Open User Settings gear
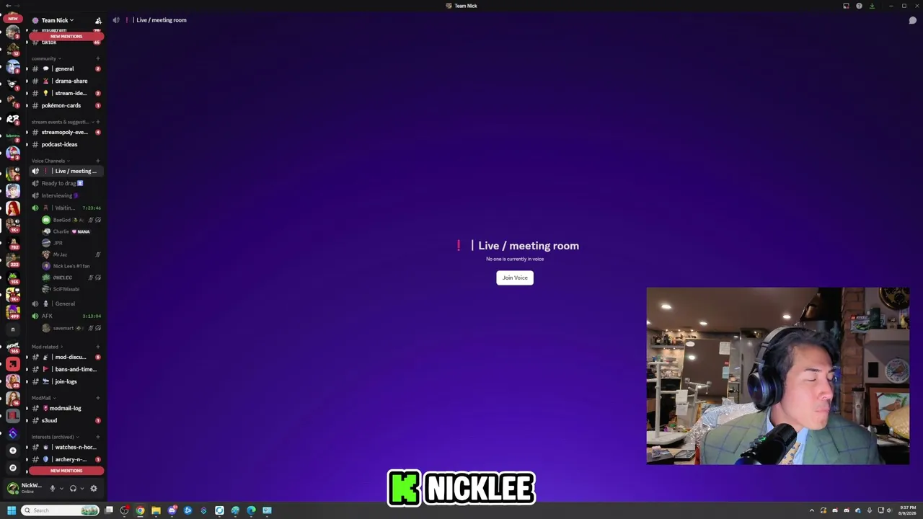The image size is (923, 519). click(93, 488)
